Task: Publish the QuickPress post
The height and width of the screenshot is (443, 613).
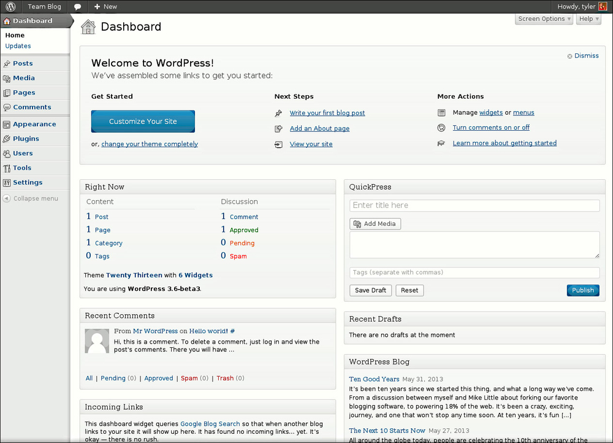Action: pyautogui.click(x=583, y=290)
